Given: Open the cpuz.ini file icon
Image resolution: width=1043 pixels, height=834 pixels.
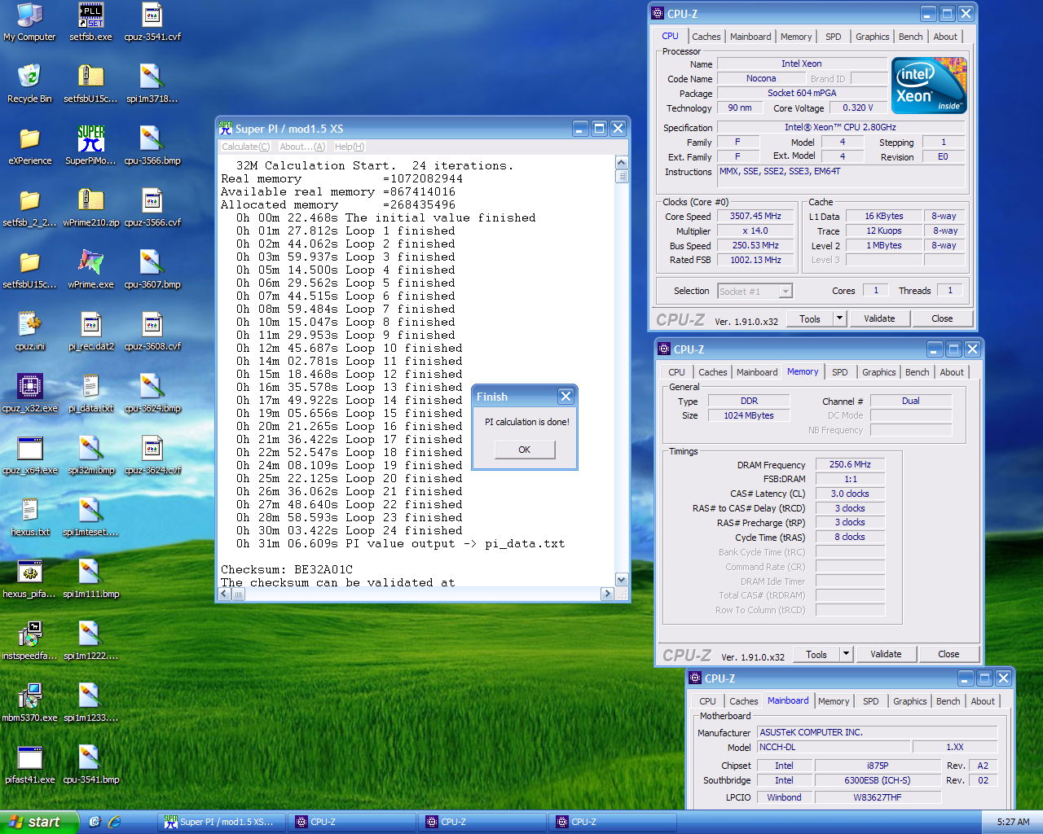Looking at the screenshot, I should [30, 331].
